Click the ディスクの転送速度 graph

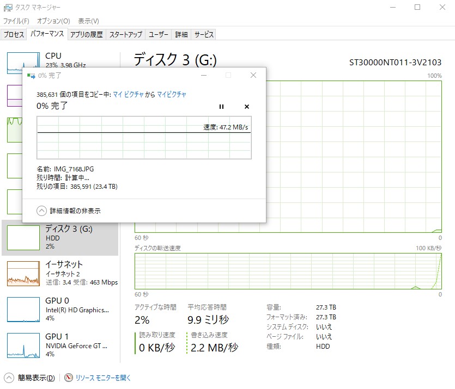coord(288,271)
